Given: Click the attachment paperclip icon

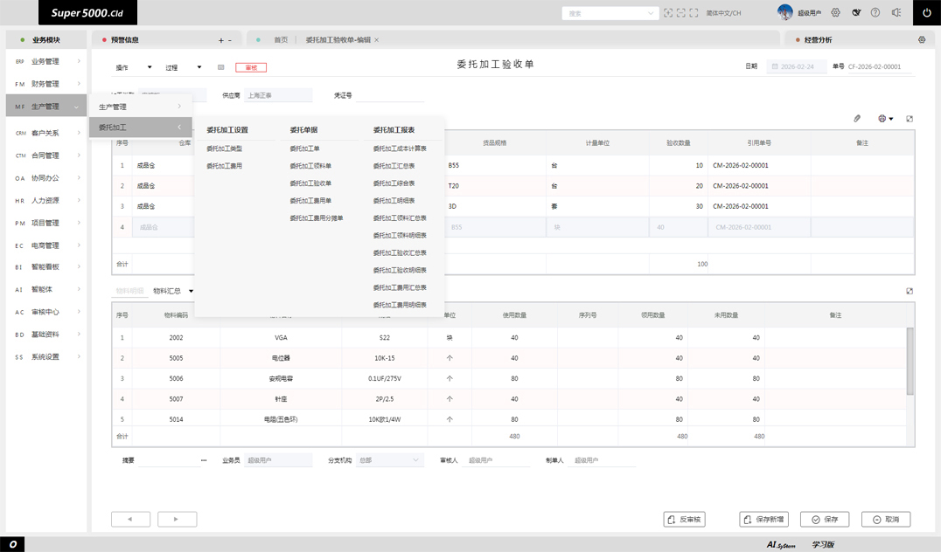Looking at the screenshot, I should click(x=857, y=119).
